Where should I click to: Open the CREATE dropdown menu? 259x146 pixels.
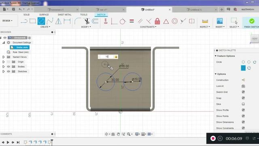[x=45, y=27]
